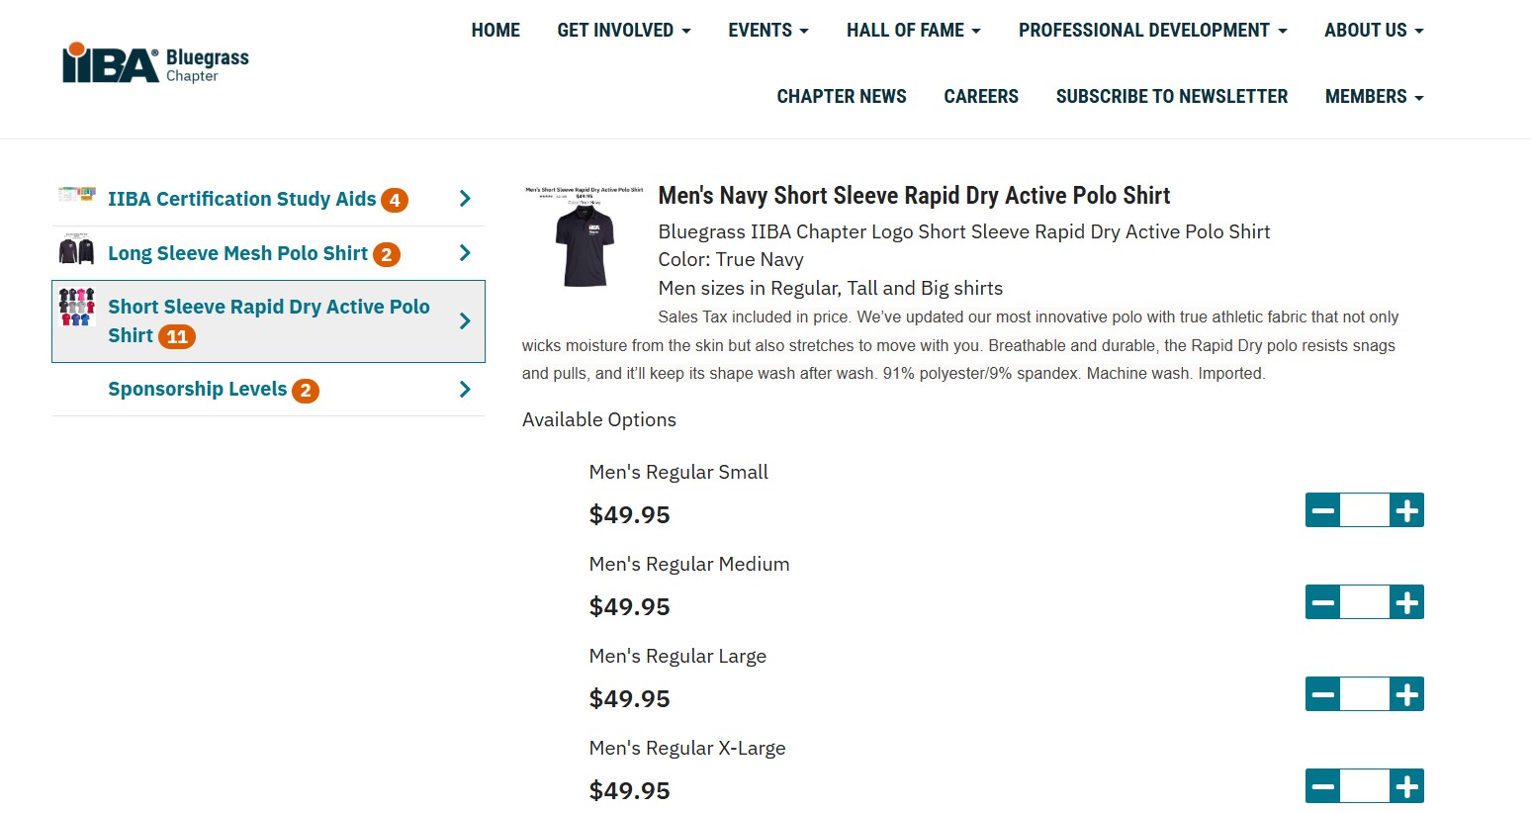Expand Sponsorship Levels category arrow
Screen dimensions: 1531x813
465,390
